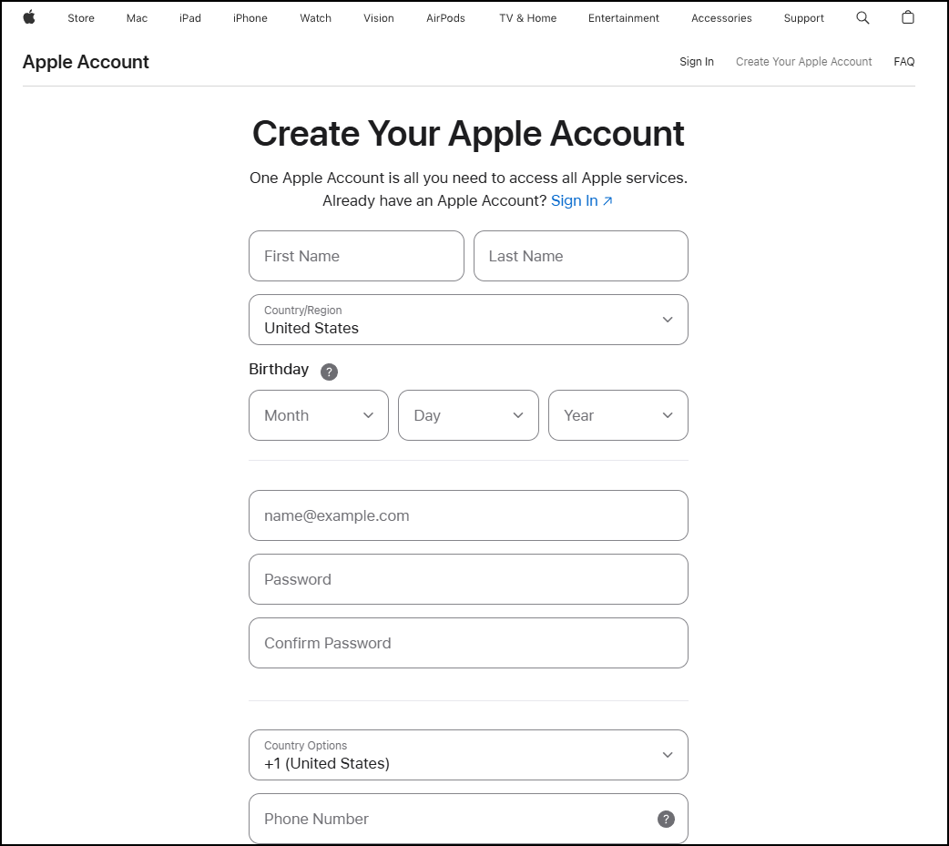
Task: Click the Phone Number help icon
Action: [x=666, y=819]
